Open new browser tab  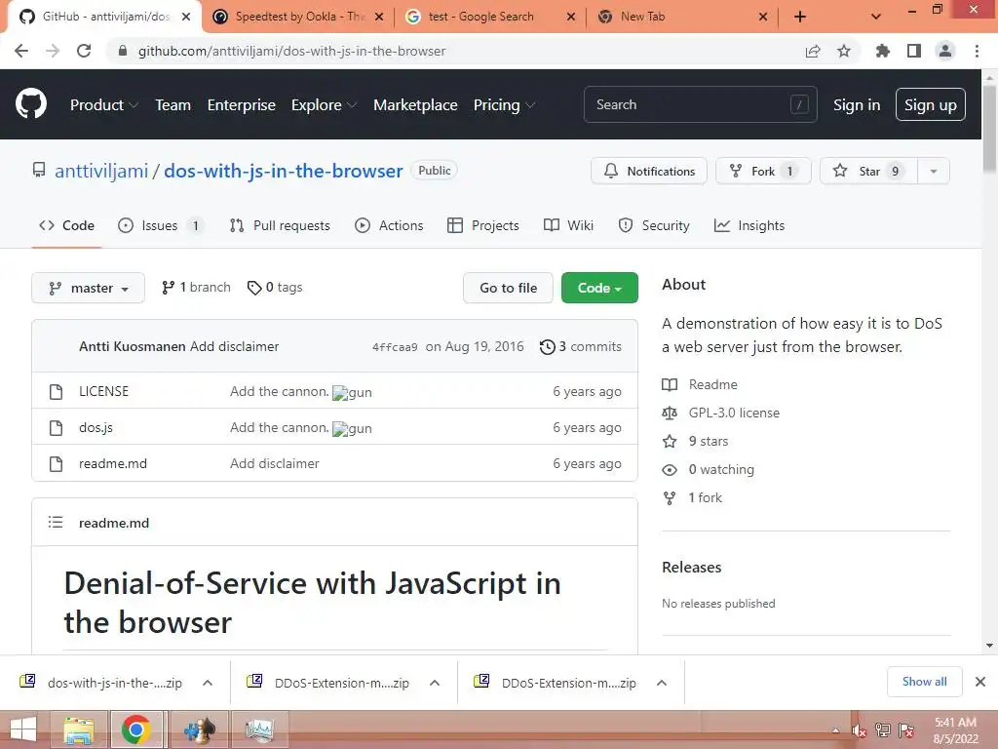[800, 17]
